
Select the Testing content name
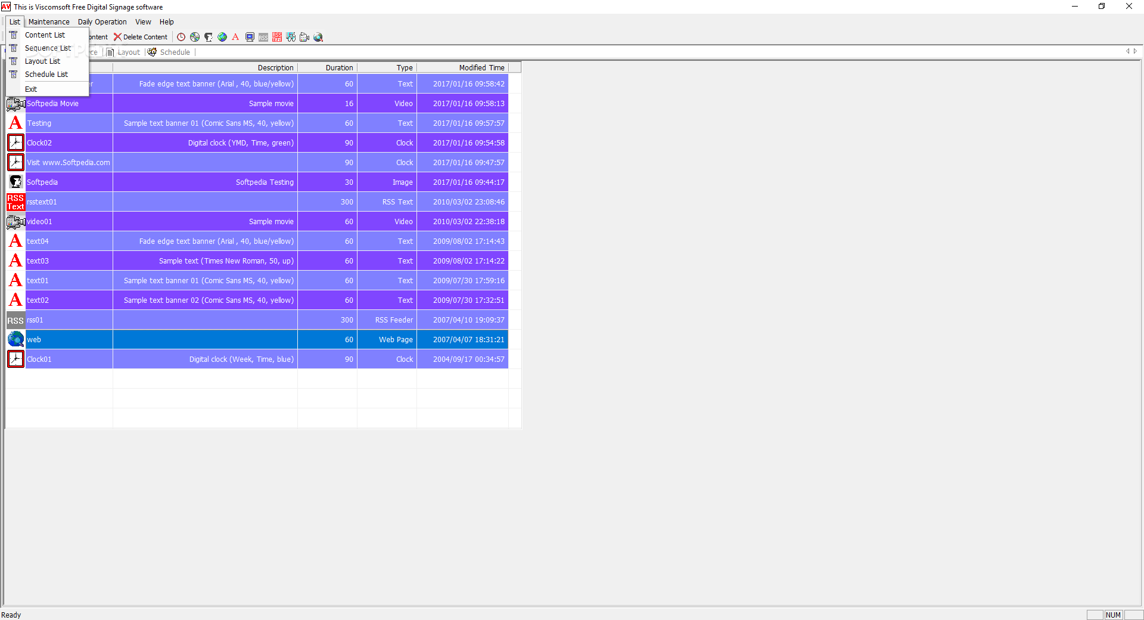(69, 123)
